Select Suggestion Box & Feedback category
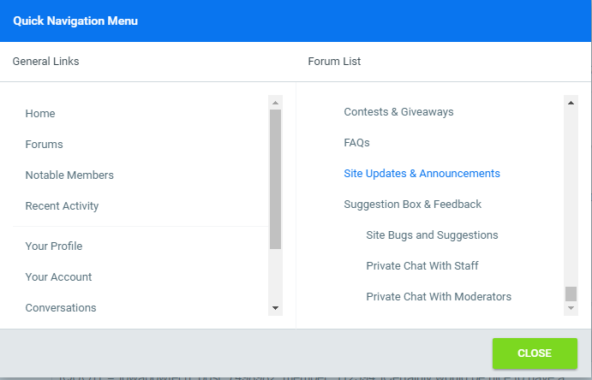592x380 pixels. click(x=412, y=205)
